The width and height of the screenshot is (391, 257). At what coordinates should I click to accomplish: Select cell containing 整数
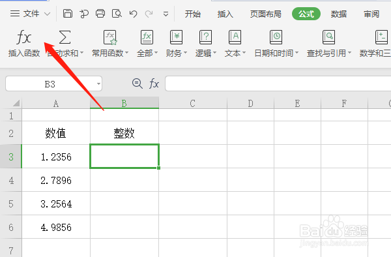(x=124, y=133)
